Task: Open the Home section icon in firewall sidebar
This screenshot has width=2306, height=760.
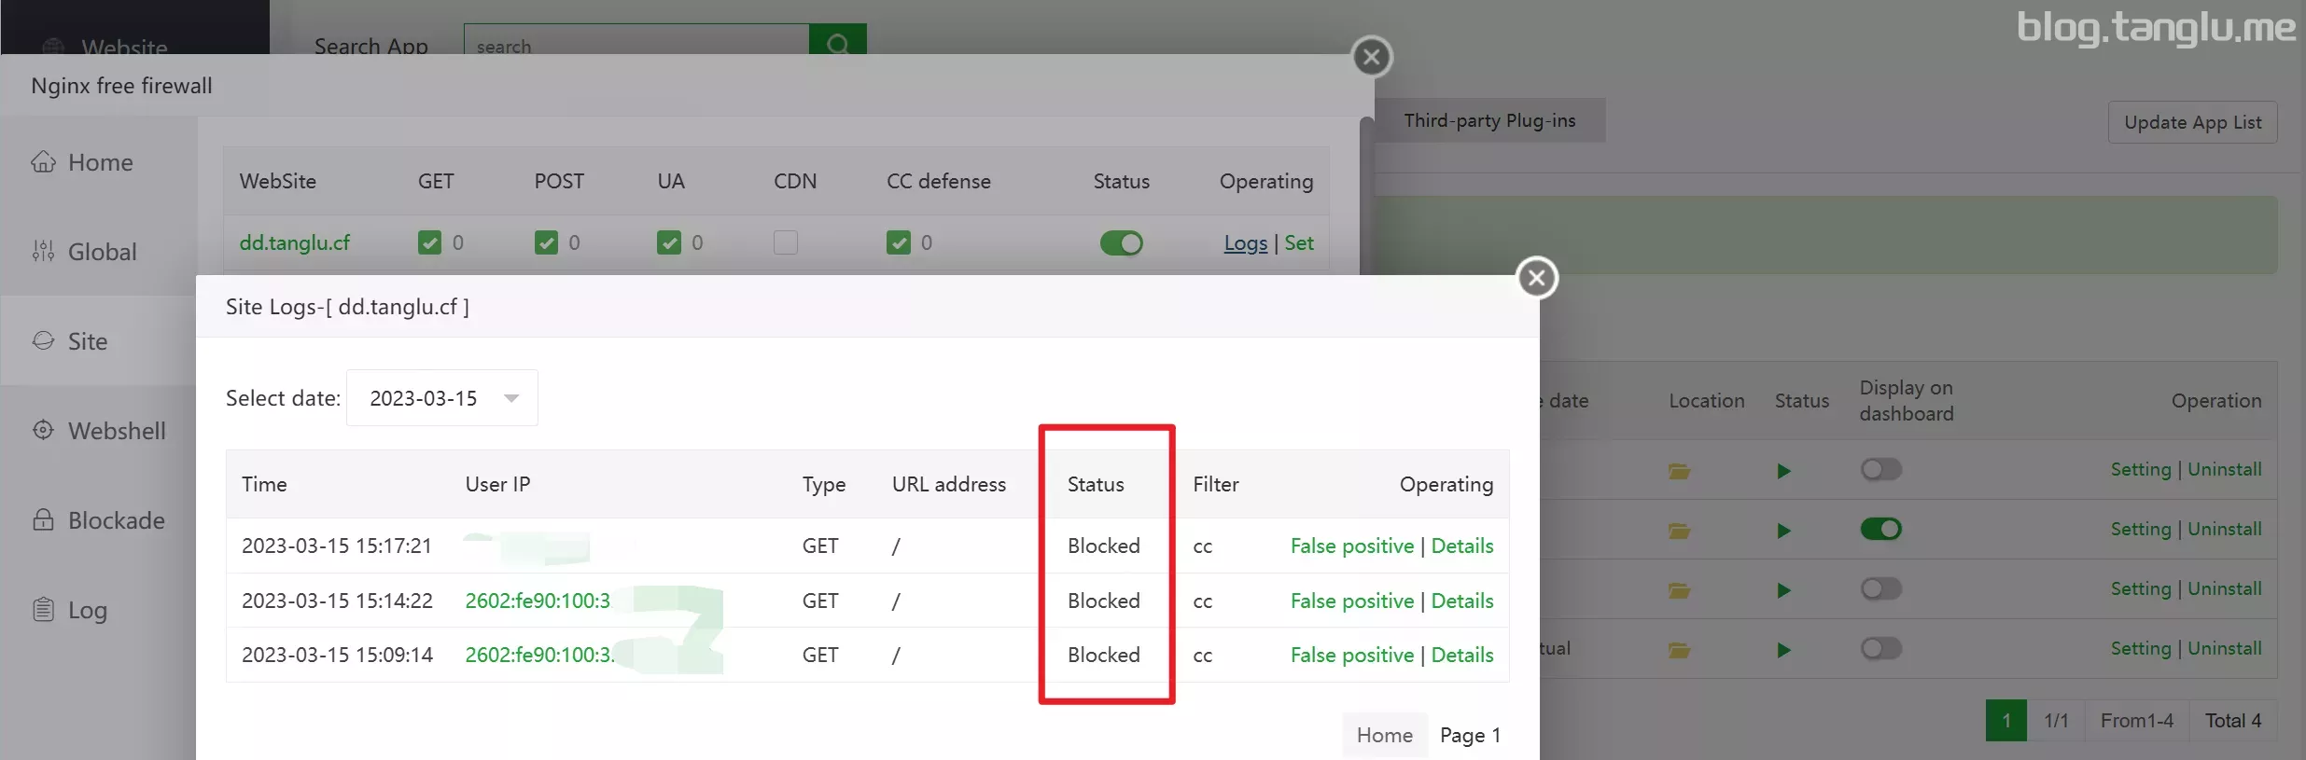Action: pyautogui.click(x=43, y=162)
